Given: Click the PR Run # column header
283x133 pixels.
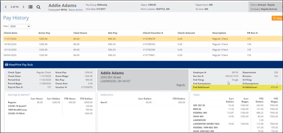Looking at the screenshot, I should [x=252, y=33].
